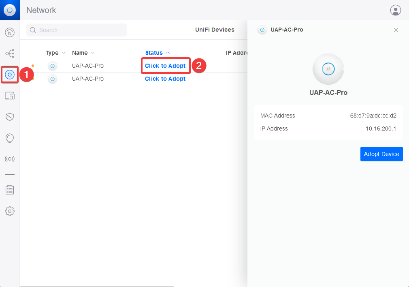Click the Adopt Device button

click(381, 154)
